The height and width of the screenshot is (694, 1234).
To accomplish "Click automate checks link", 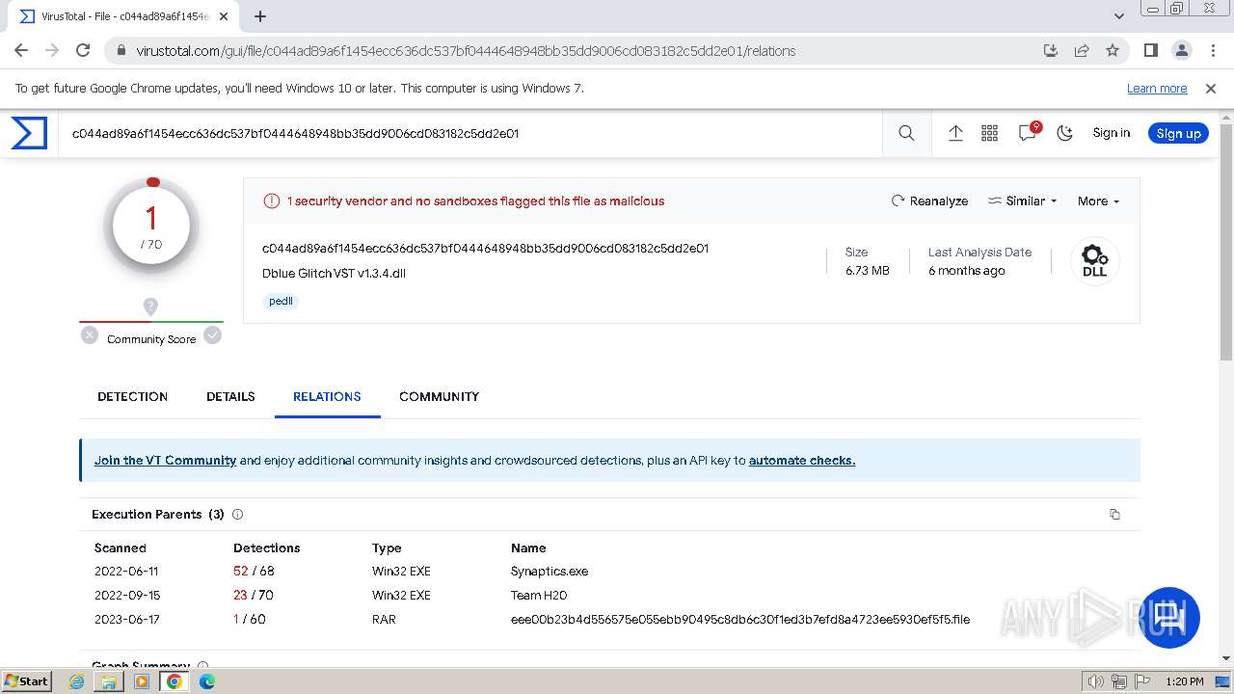I will coord(802,461).
